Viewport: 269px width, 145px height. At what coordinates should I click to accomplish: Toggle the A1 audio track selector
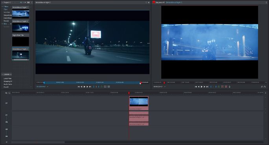point(7,115)
